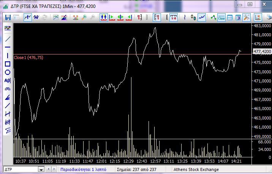
Task: Click the inverted chart icon
Action: [36, 17]
